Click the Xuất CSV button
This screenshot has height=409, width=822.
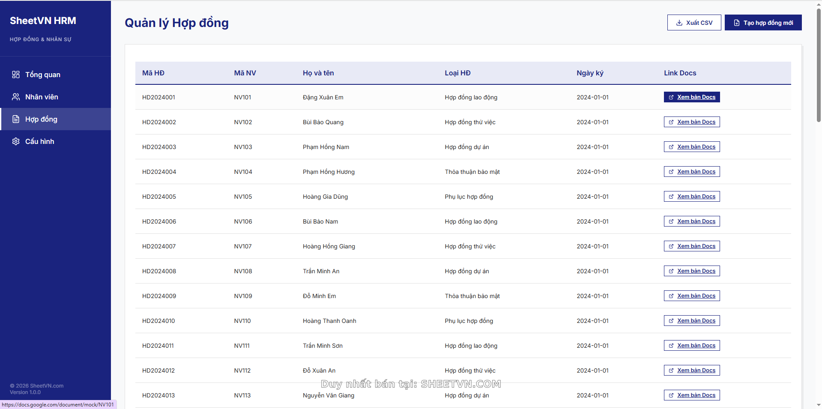(x=694, y=22)
